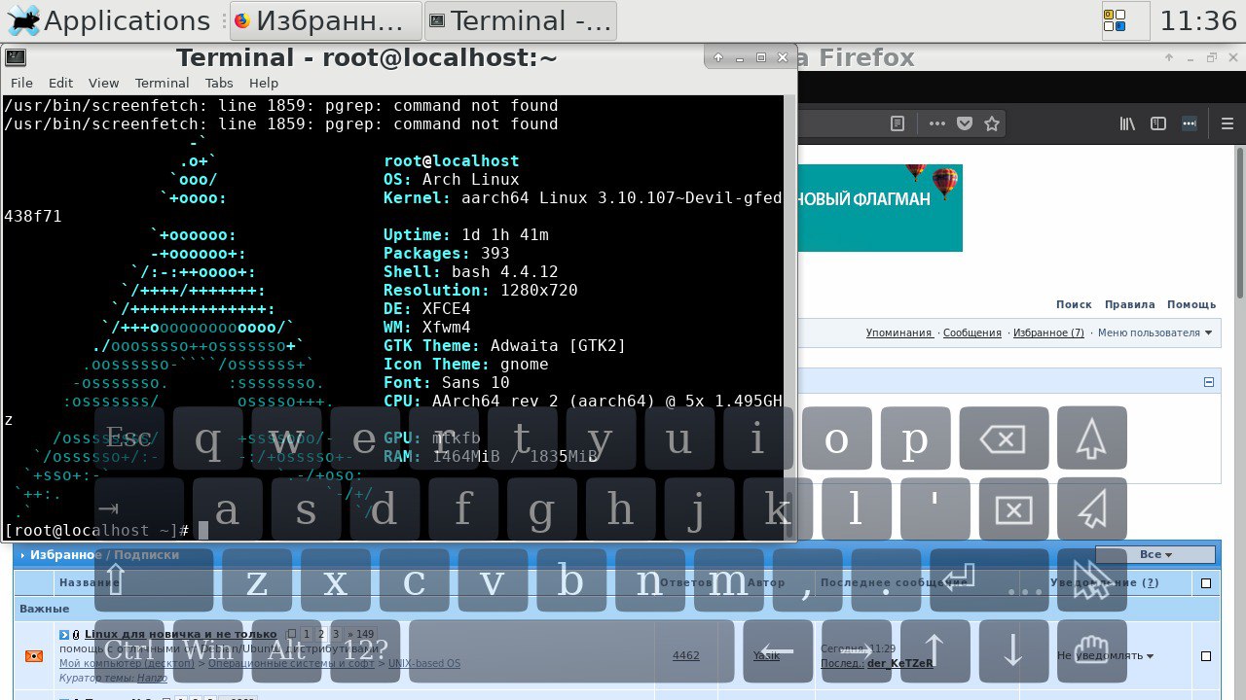Tap letter p key on keyboard
1246x700 pixels.
coord(915,438)
